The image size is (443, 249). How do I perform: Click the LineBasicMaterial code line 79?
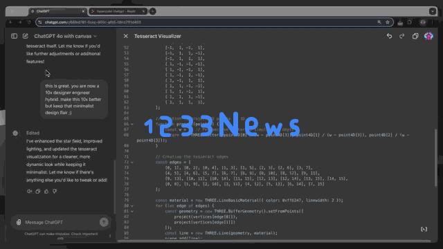click(249, 201)
